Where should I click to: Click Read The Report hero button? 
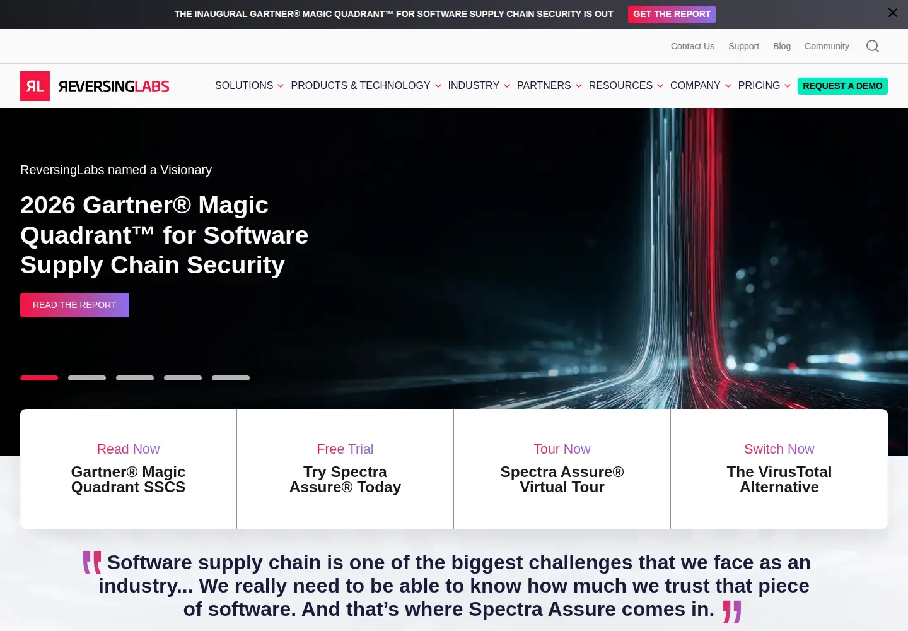point(74,305)
